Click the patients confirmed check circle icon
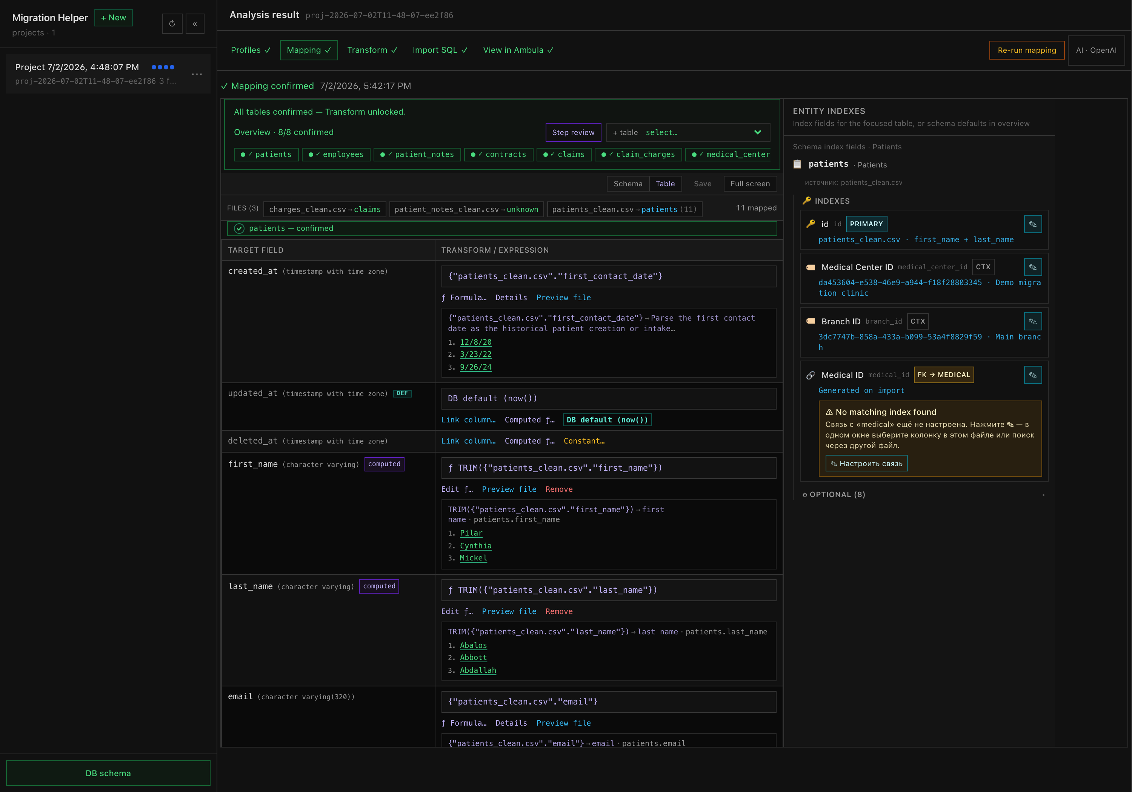The width and height of the screenshot is (1132, 792). point(239,228)
